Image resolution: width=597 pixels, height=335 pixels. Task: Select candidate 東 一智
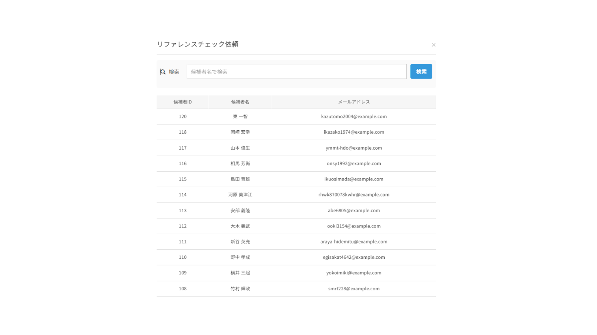pyautogui.click(x=240, y=117)
